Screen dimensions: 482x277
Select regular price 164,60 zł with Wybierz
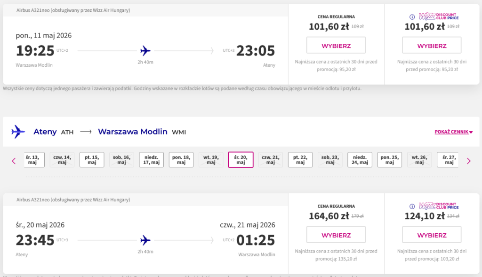pos(336,235)
